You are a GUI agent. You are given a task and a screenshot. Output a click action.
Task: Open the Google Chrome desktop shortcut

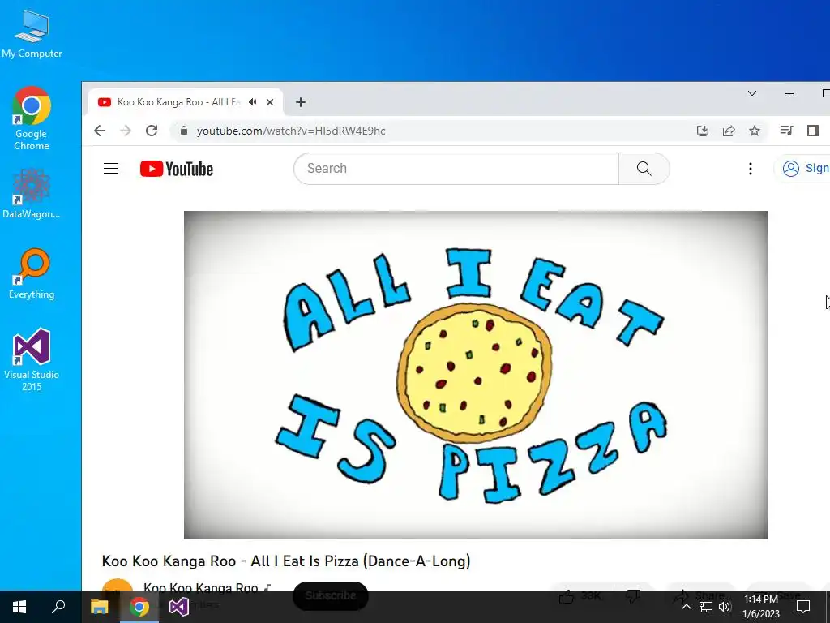32,118
